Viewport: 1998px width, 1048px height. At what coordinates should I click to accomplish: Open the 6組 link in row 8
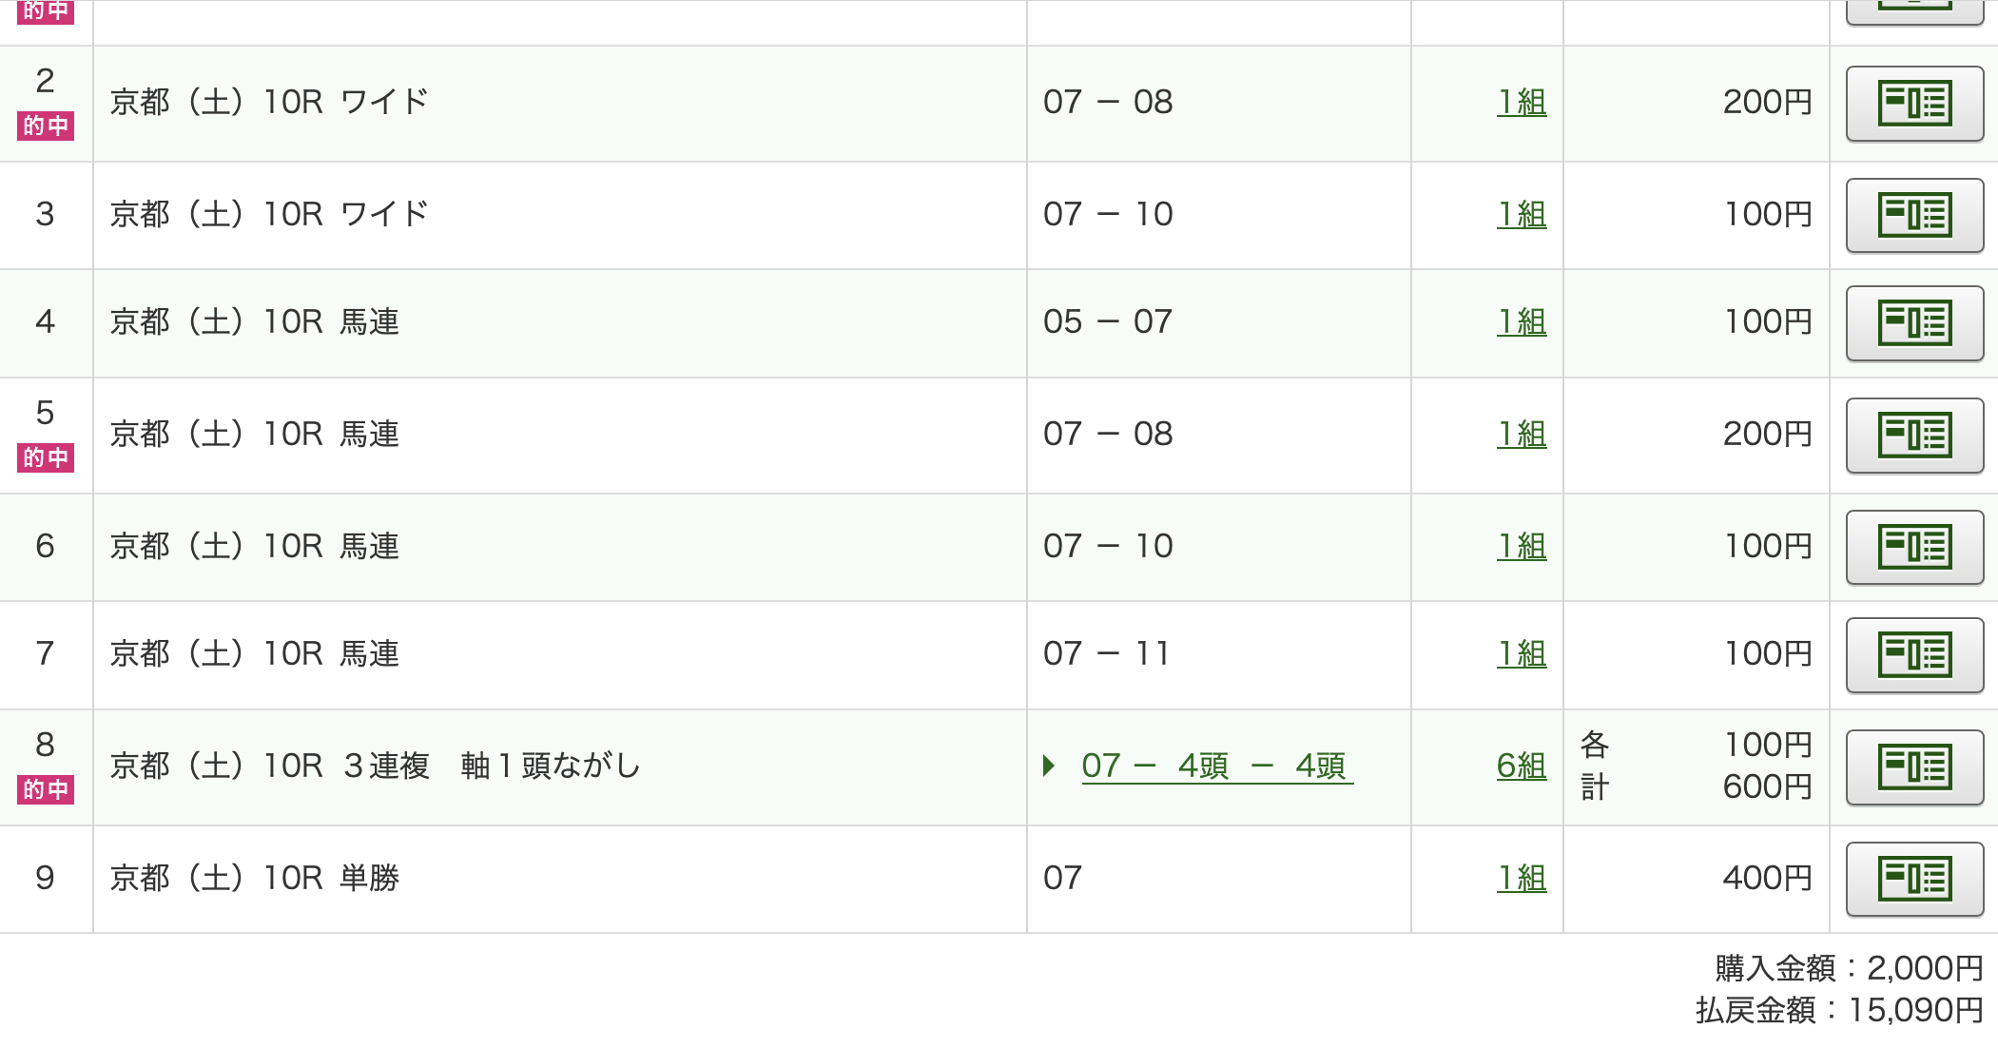[x=1522, y=766]
